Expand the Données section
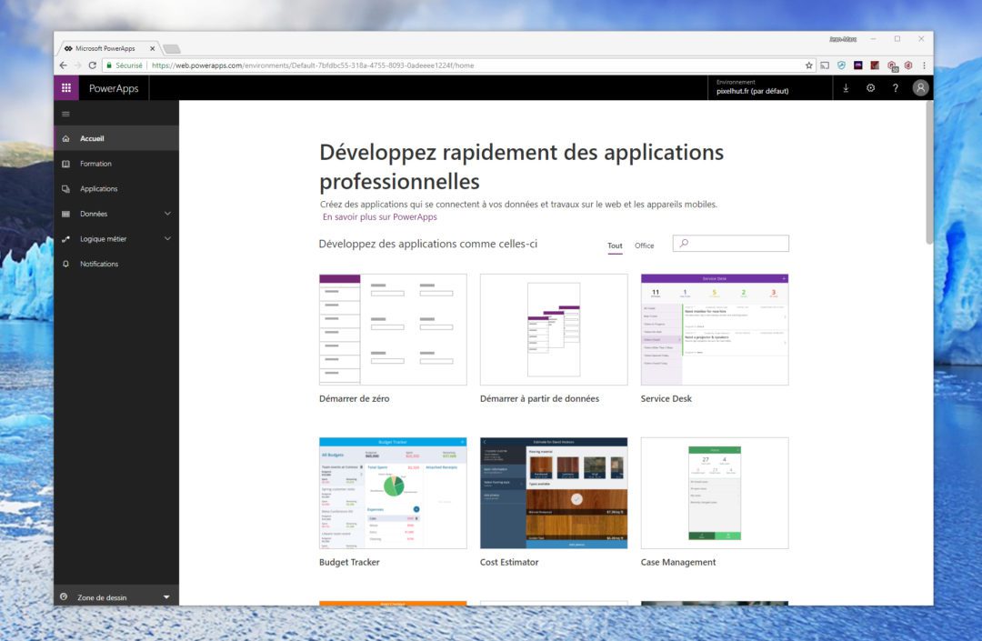 point(111,213)
